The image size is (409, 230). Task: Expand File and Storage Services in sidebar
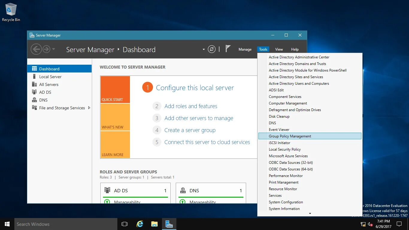[x=89, y=108]
